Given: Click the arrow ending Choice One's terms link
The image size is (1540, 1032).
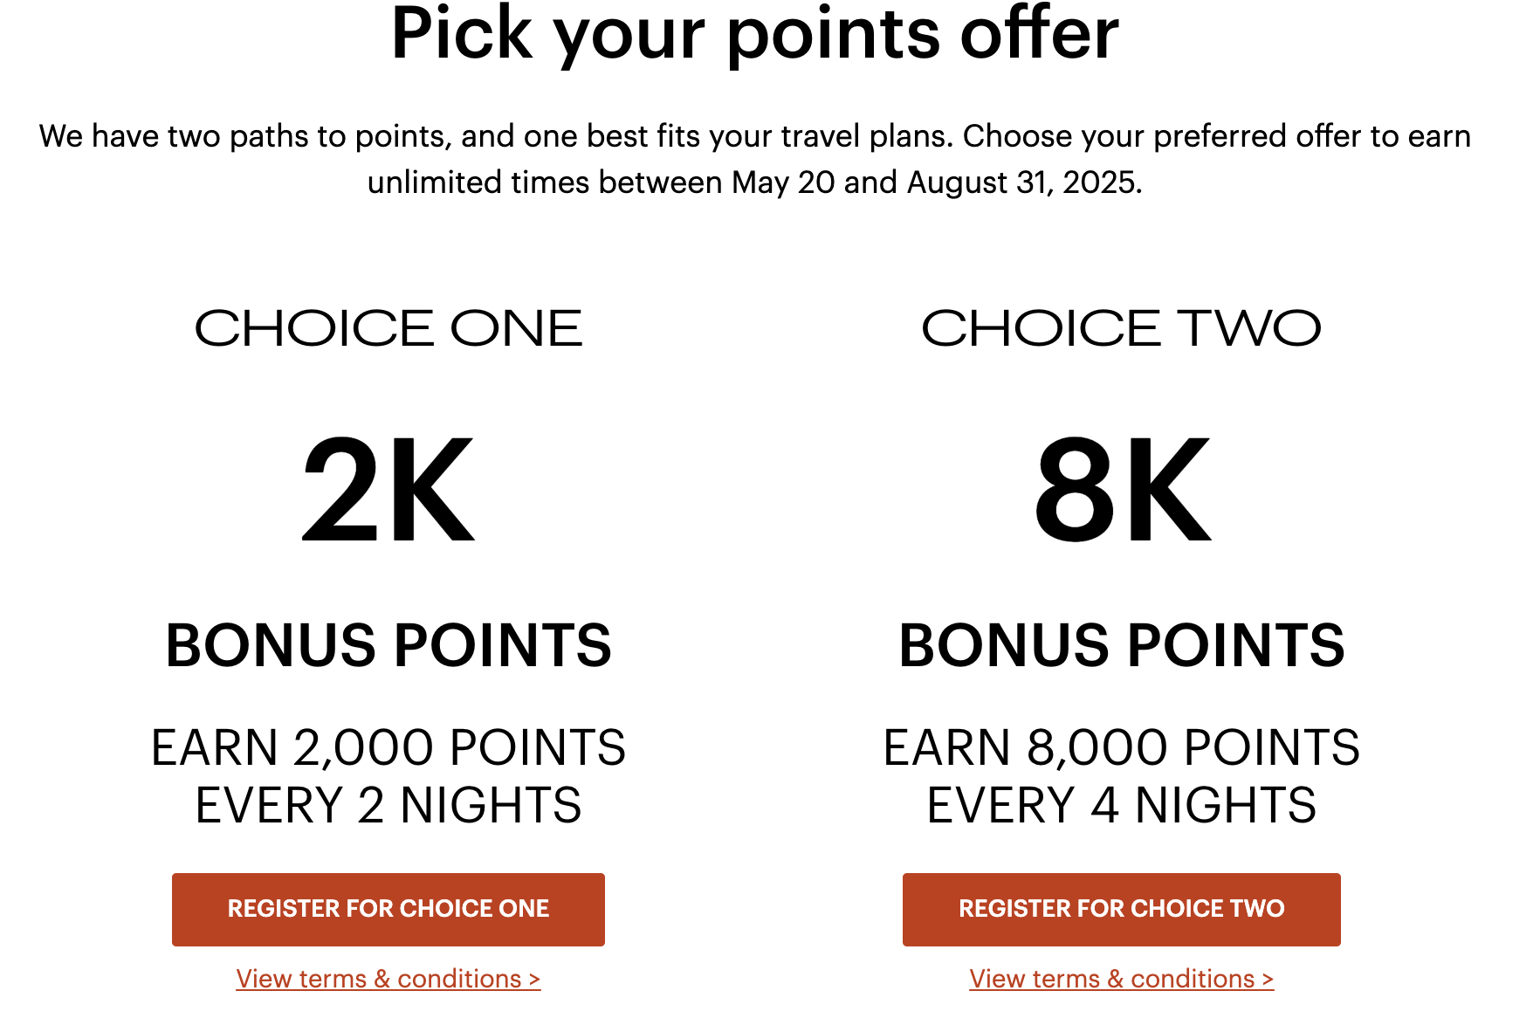Looking at the screenshot, I should tap(534, 980).
